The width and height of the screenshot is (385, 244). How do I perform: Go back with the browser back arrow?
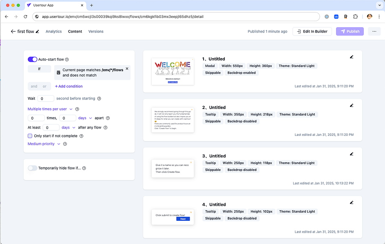[7, 17]
